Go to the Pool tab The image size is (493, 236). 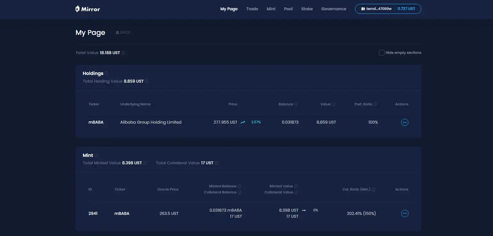pyautogui.click(x=288, y=9)
